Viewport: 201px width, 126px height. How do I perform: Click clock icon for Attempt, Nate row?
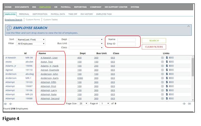(162, 94)
